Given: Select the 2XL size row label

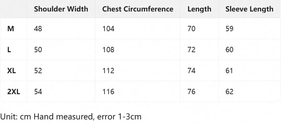Looking at the screenshot, I should pos(14,92).
